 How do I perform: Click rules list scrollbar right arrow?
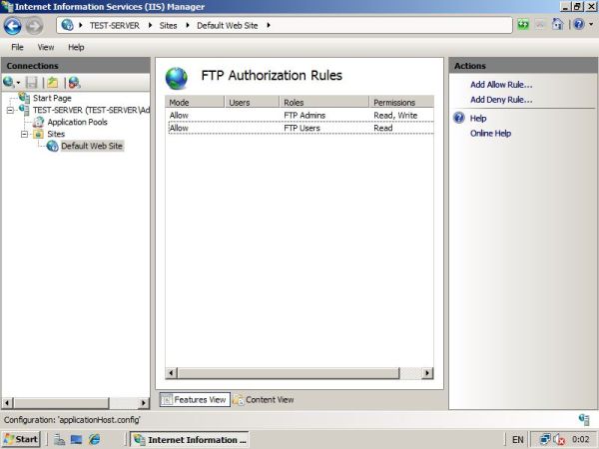tap(427, 372)
